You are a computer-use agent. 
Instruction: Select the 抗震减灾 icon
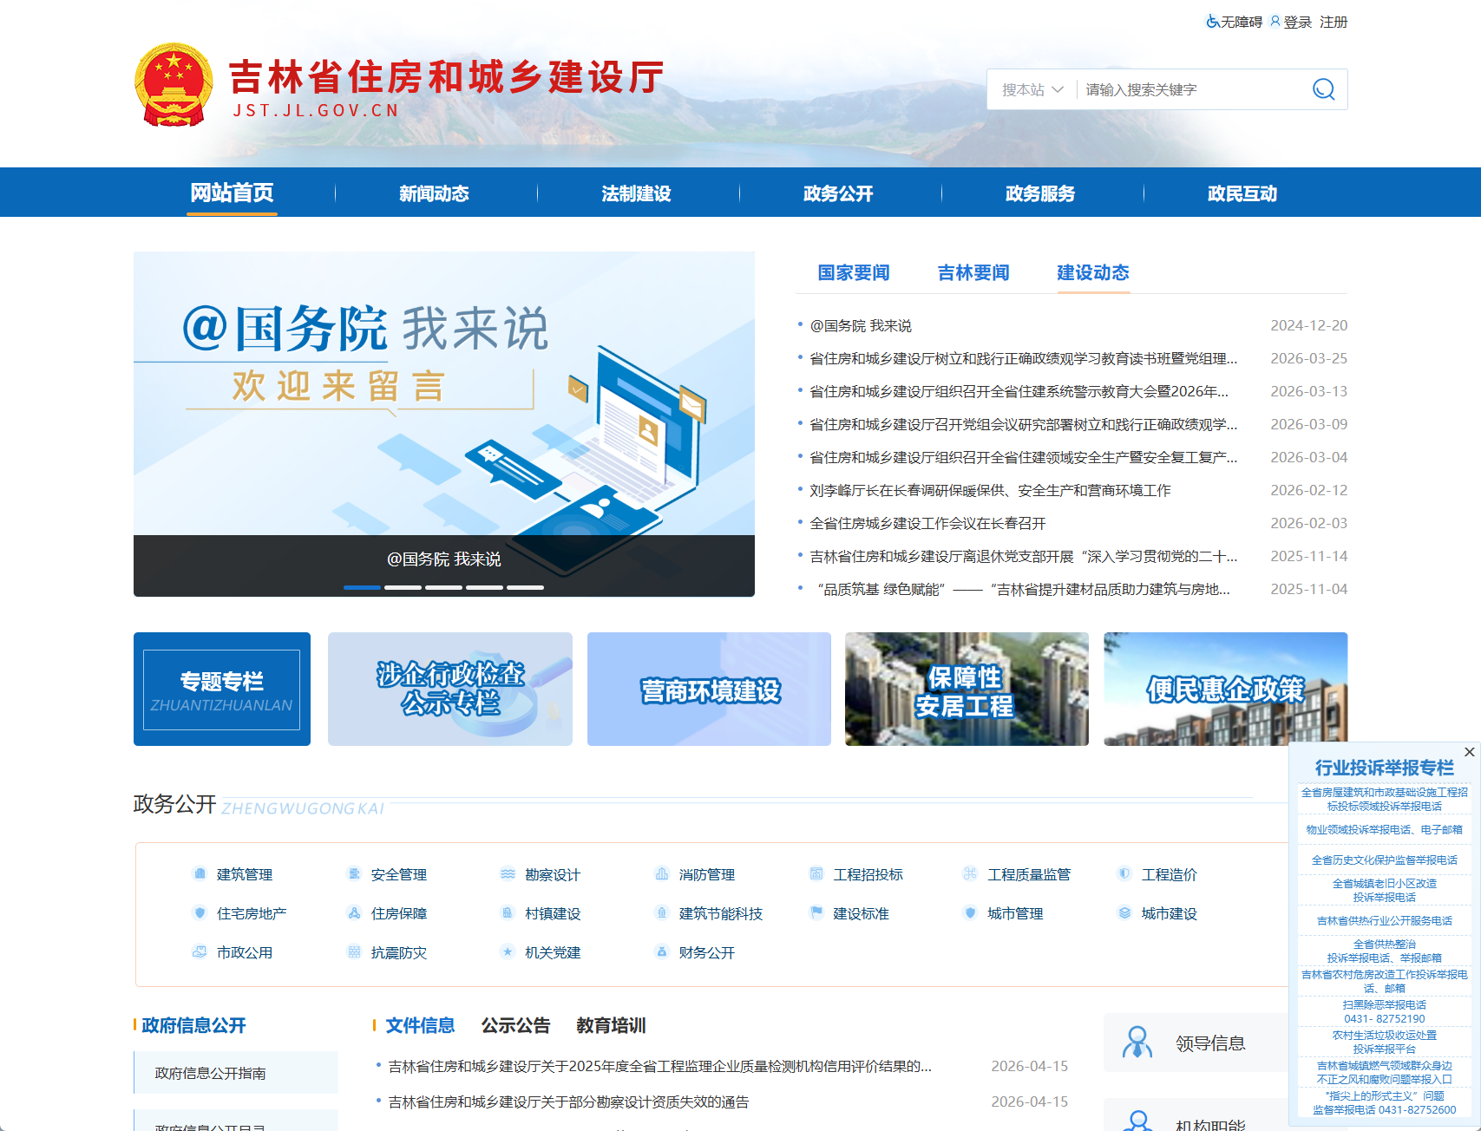(x=353, y=952)
